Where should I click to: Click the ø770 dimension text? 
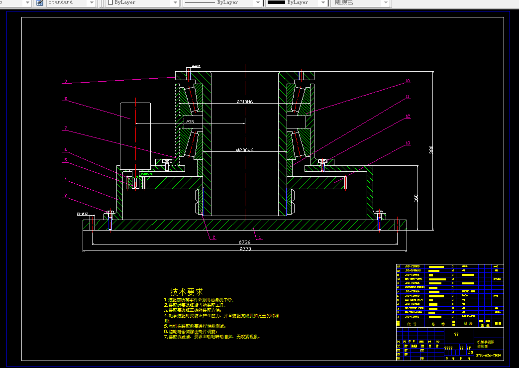pos(245,249)
